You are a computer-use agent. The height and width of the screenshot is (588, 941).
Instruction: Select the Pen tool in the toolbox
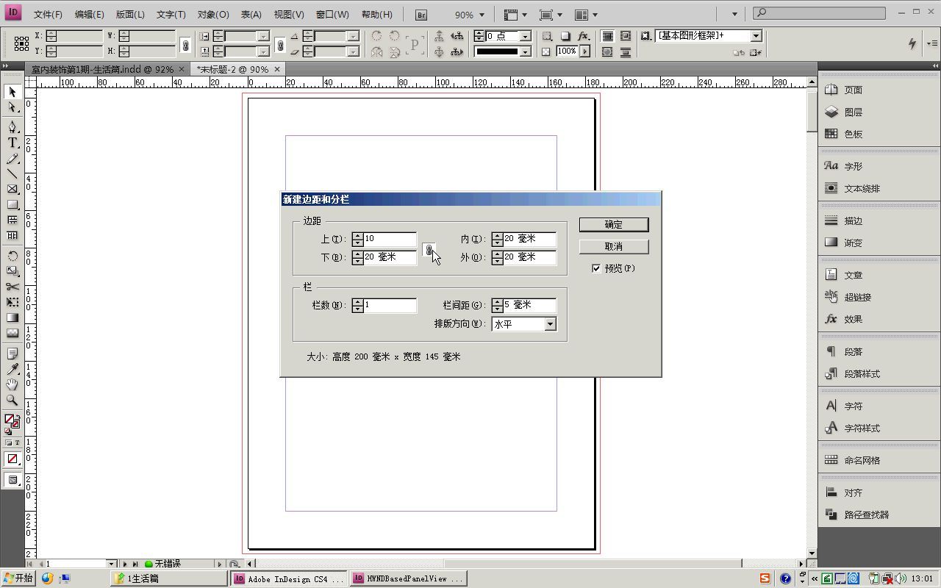12,127
